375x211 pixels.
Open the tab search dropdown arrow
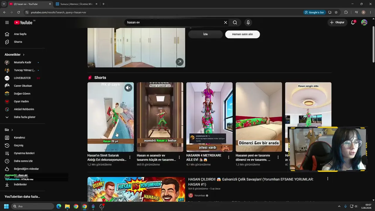pyautogui.click(x=4, y=4)
